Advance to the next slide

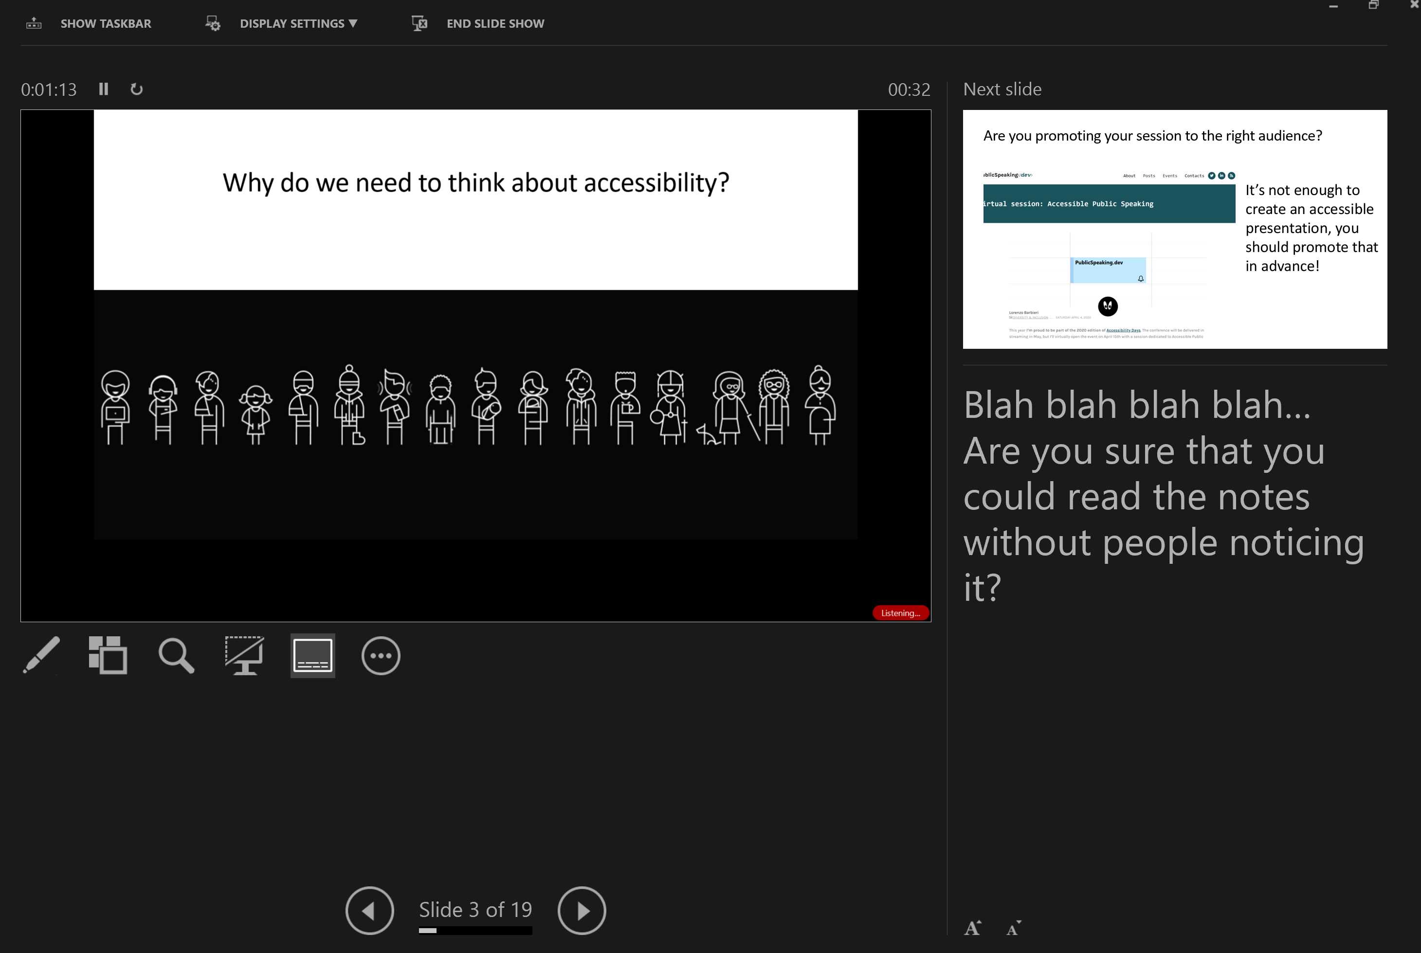581,910
